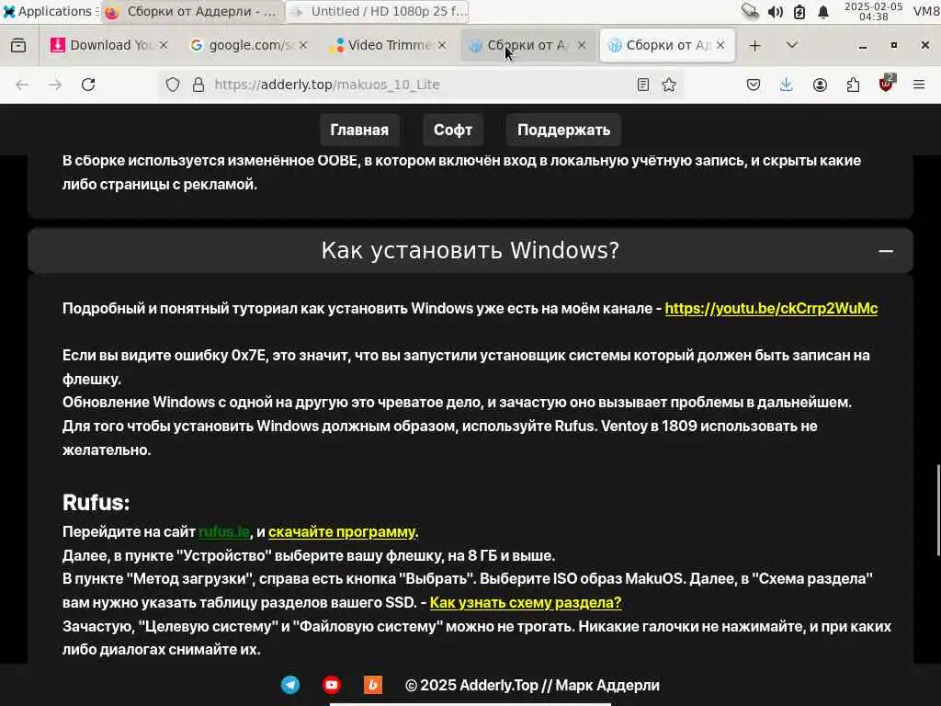
Task: Open Как узнать схему раздела? link
Action: coord(526,603)
